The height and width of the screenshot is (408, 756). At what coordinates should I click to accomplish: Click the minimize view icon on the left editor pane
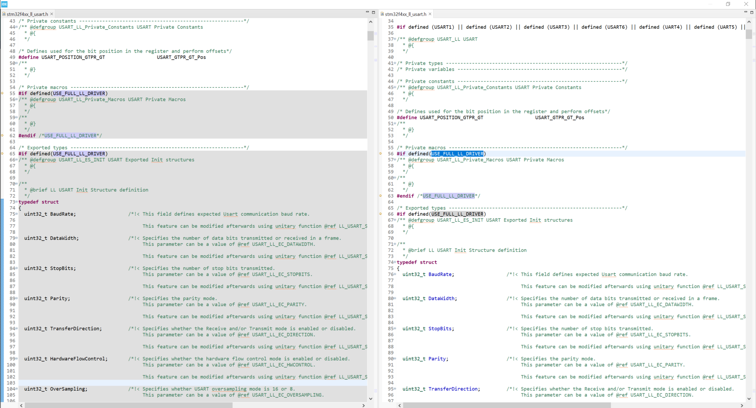pyautogui.click(x=367, y=12)
